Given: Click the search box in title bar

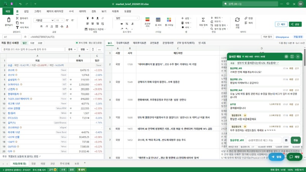Looking at the screenshot, I should click(250, 4).
